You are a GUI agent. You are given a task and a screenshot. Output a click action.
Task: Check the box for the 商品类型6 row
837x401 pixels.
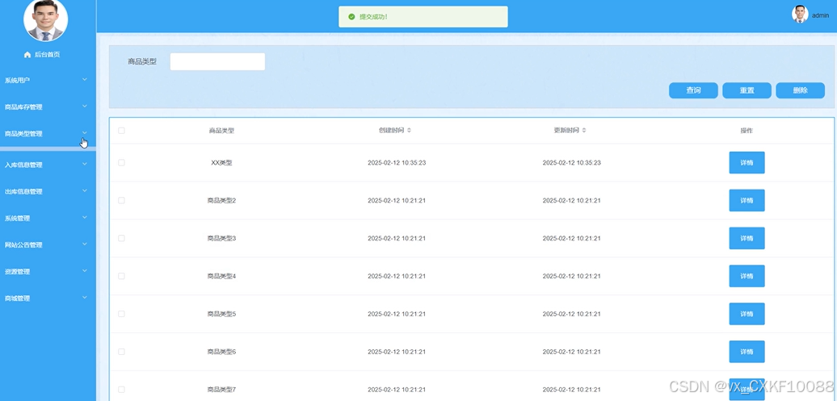click(x=121, y=352)
